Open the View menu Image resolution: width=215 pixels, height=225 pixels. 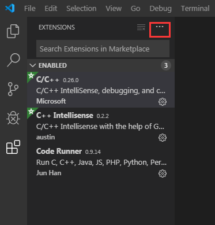point(114,9)
